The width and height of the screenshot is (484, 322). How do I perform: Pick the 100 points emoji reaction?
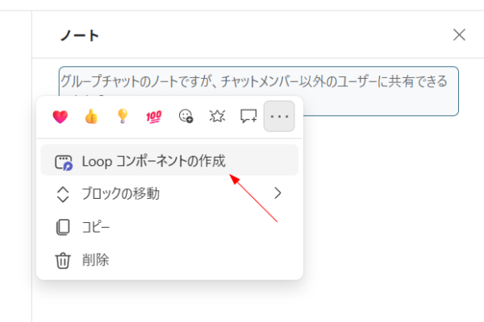(153, 117)
